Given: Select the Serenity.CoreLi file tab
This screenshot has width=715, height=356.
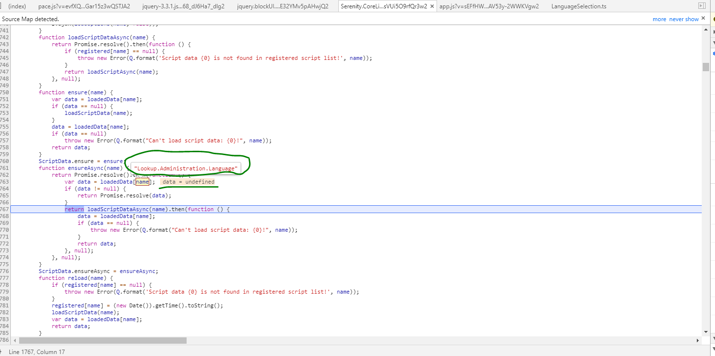Looking at the screenshot, I should (384, 6).
